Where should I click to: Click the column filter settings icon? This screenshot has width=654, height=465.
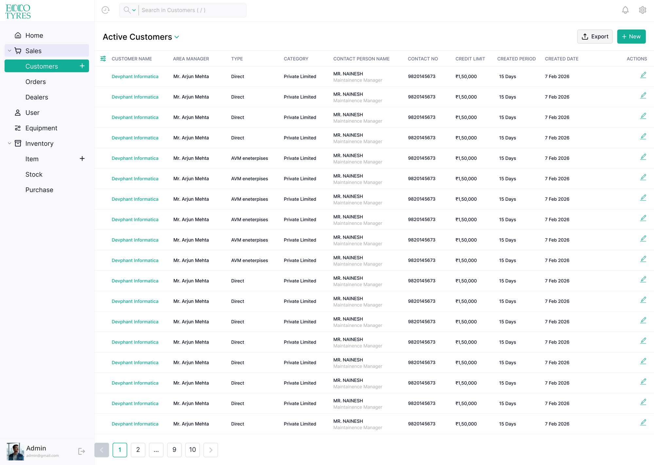(103, 59)
